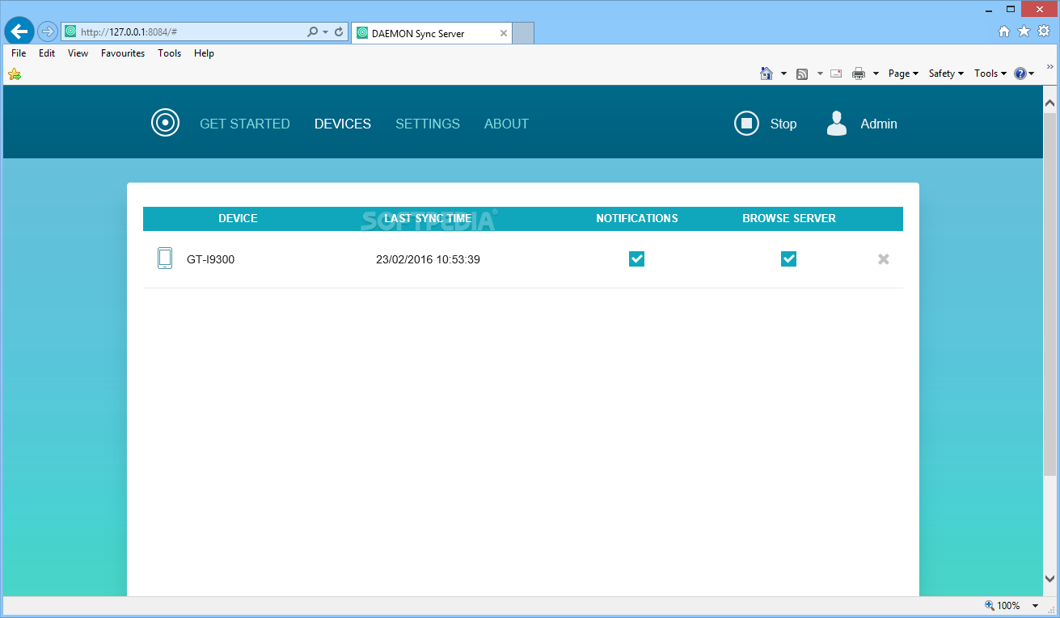This screenshot has height=618, width=1060.
Task: Open the Safety dropdown menu
Action: [946, 74]
